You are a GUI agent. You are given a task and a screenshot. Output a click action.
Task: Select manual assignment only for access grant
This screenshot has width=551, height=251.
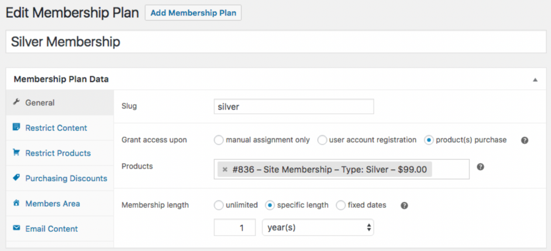point(219,140)
